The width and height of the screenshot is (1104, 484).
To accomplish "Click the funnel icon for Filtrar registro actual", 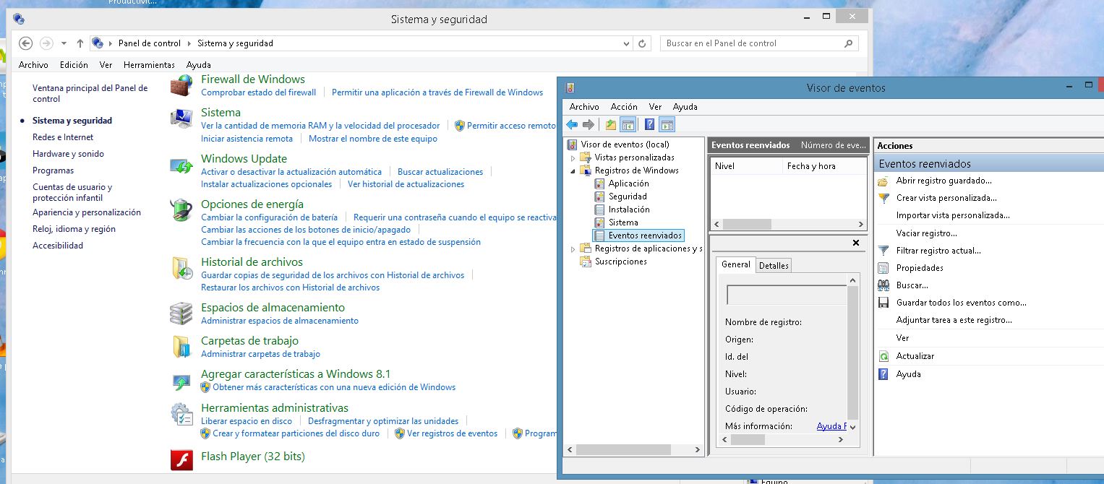I will (x=883, y=251).
